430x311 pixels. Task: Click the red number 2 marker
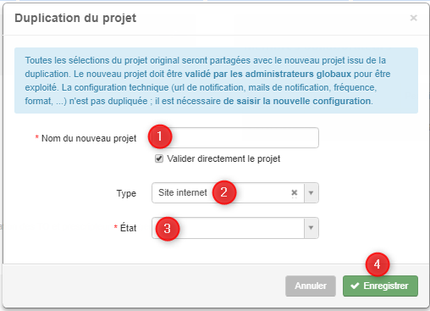pyautogui.click(x=224, y=192)
